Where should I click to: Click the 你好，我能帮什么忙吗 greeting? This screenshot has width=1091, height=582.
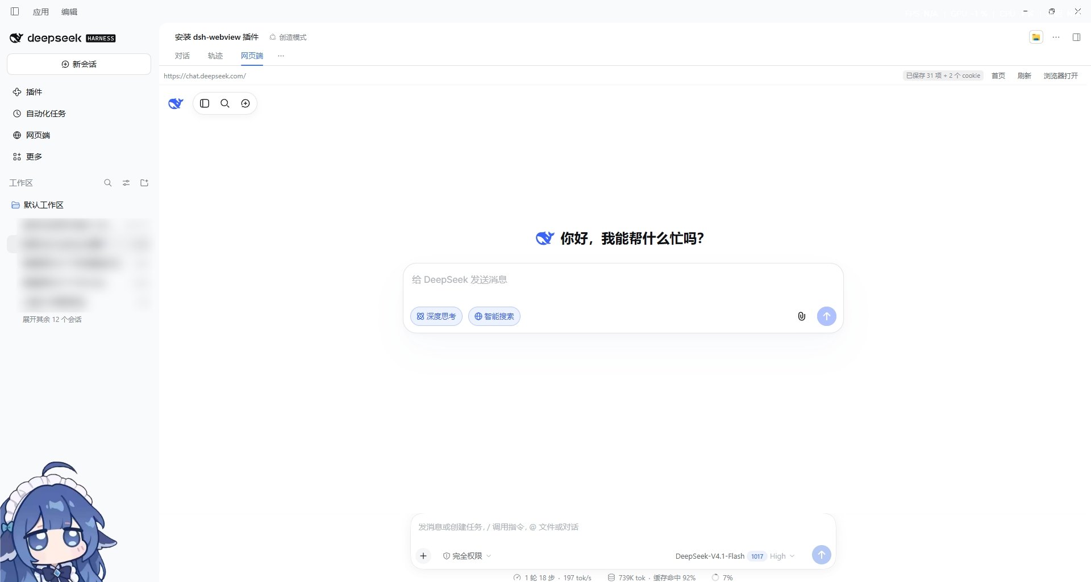click(632, 238)
